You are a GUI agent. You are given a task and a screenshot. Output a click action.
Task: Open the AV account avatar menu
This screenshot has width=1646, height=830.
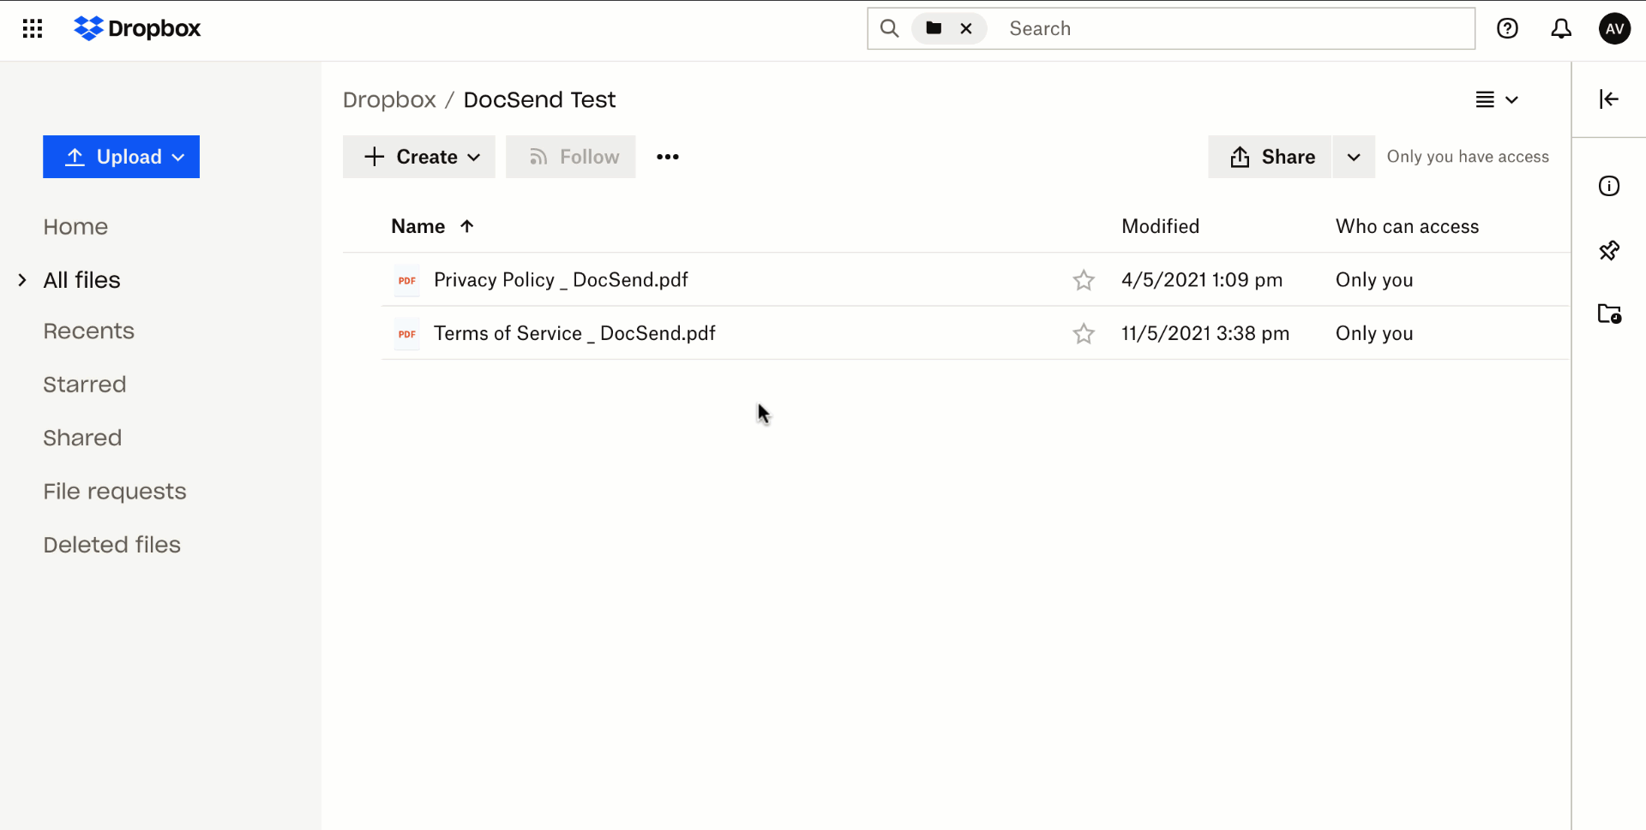coord(1614,29)
